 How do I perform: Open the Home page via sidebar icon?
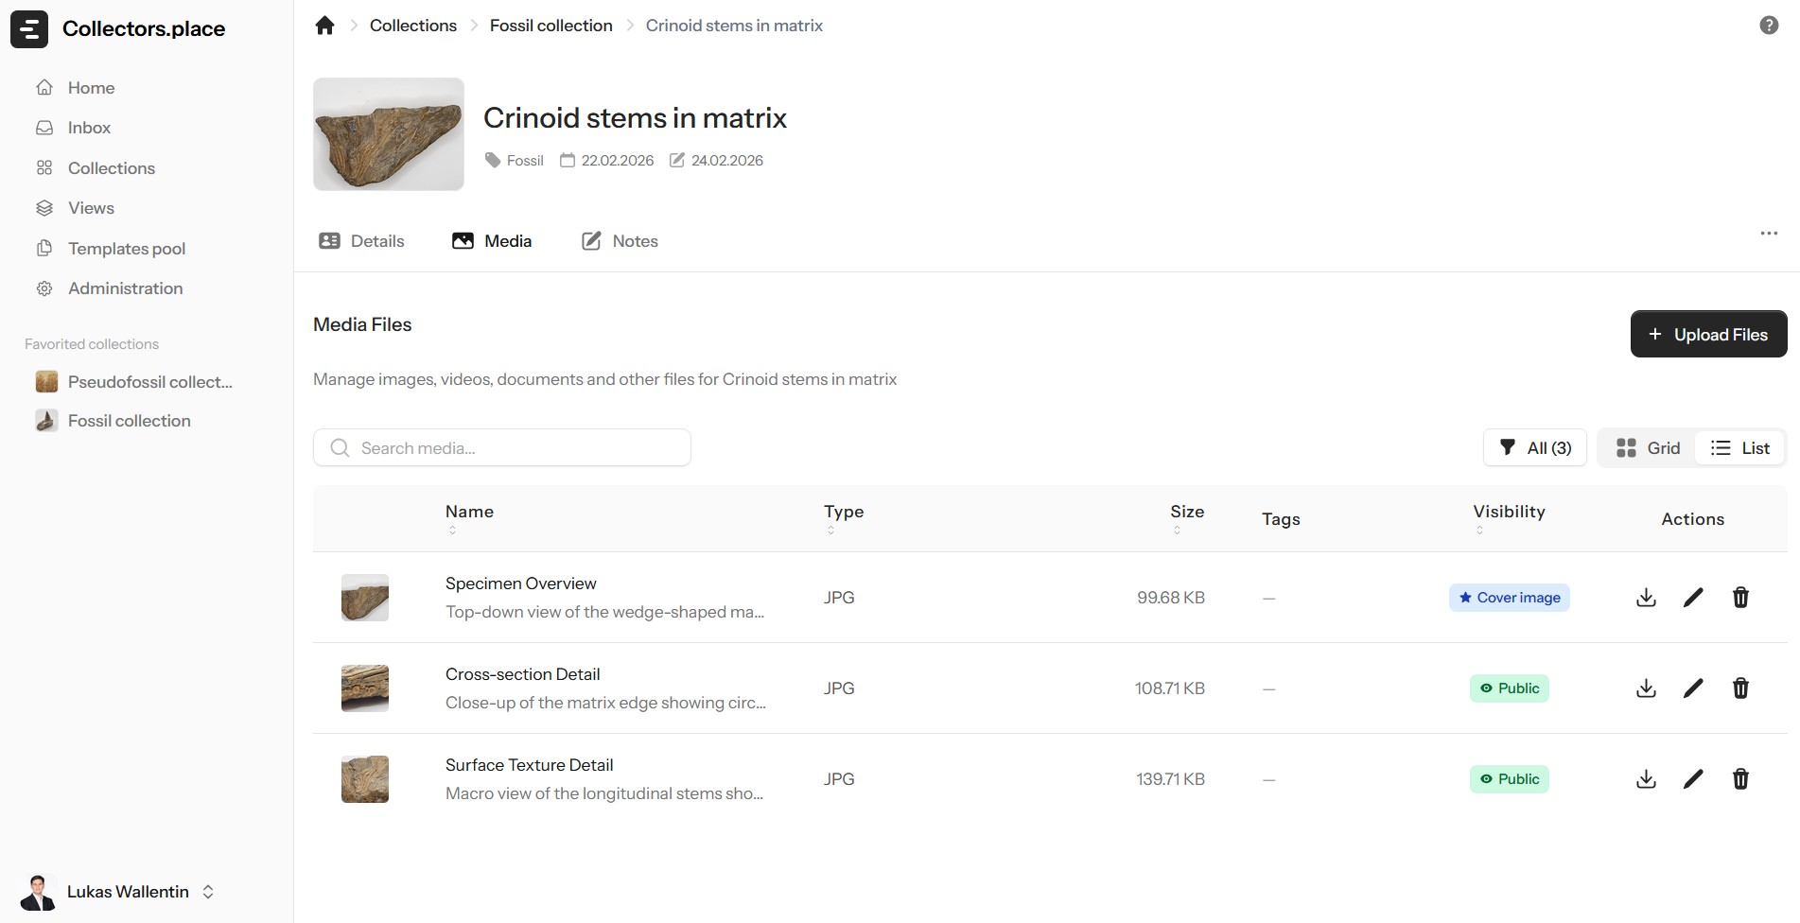point(90,87)
